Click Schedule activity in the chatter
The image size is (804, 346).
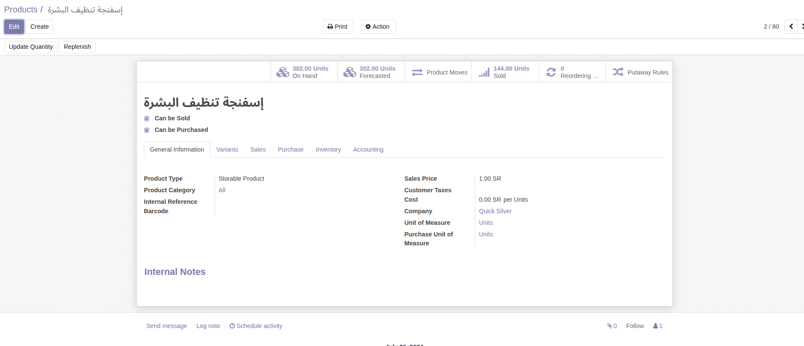click(x=256, y=326)
